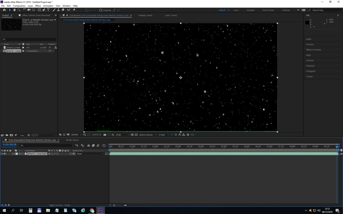Mute audio for the Free D... Loop.mp4 layer
The image size is (343, 214).
[5, 154]
